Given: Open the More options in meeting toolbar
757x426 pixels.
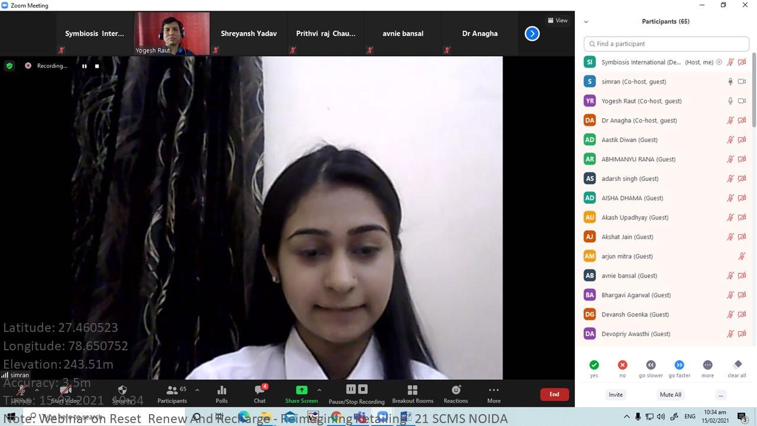Looking at the screenshot, I should 494,393.
